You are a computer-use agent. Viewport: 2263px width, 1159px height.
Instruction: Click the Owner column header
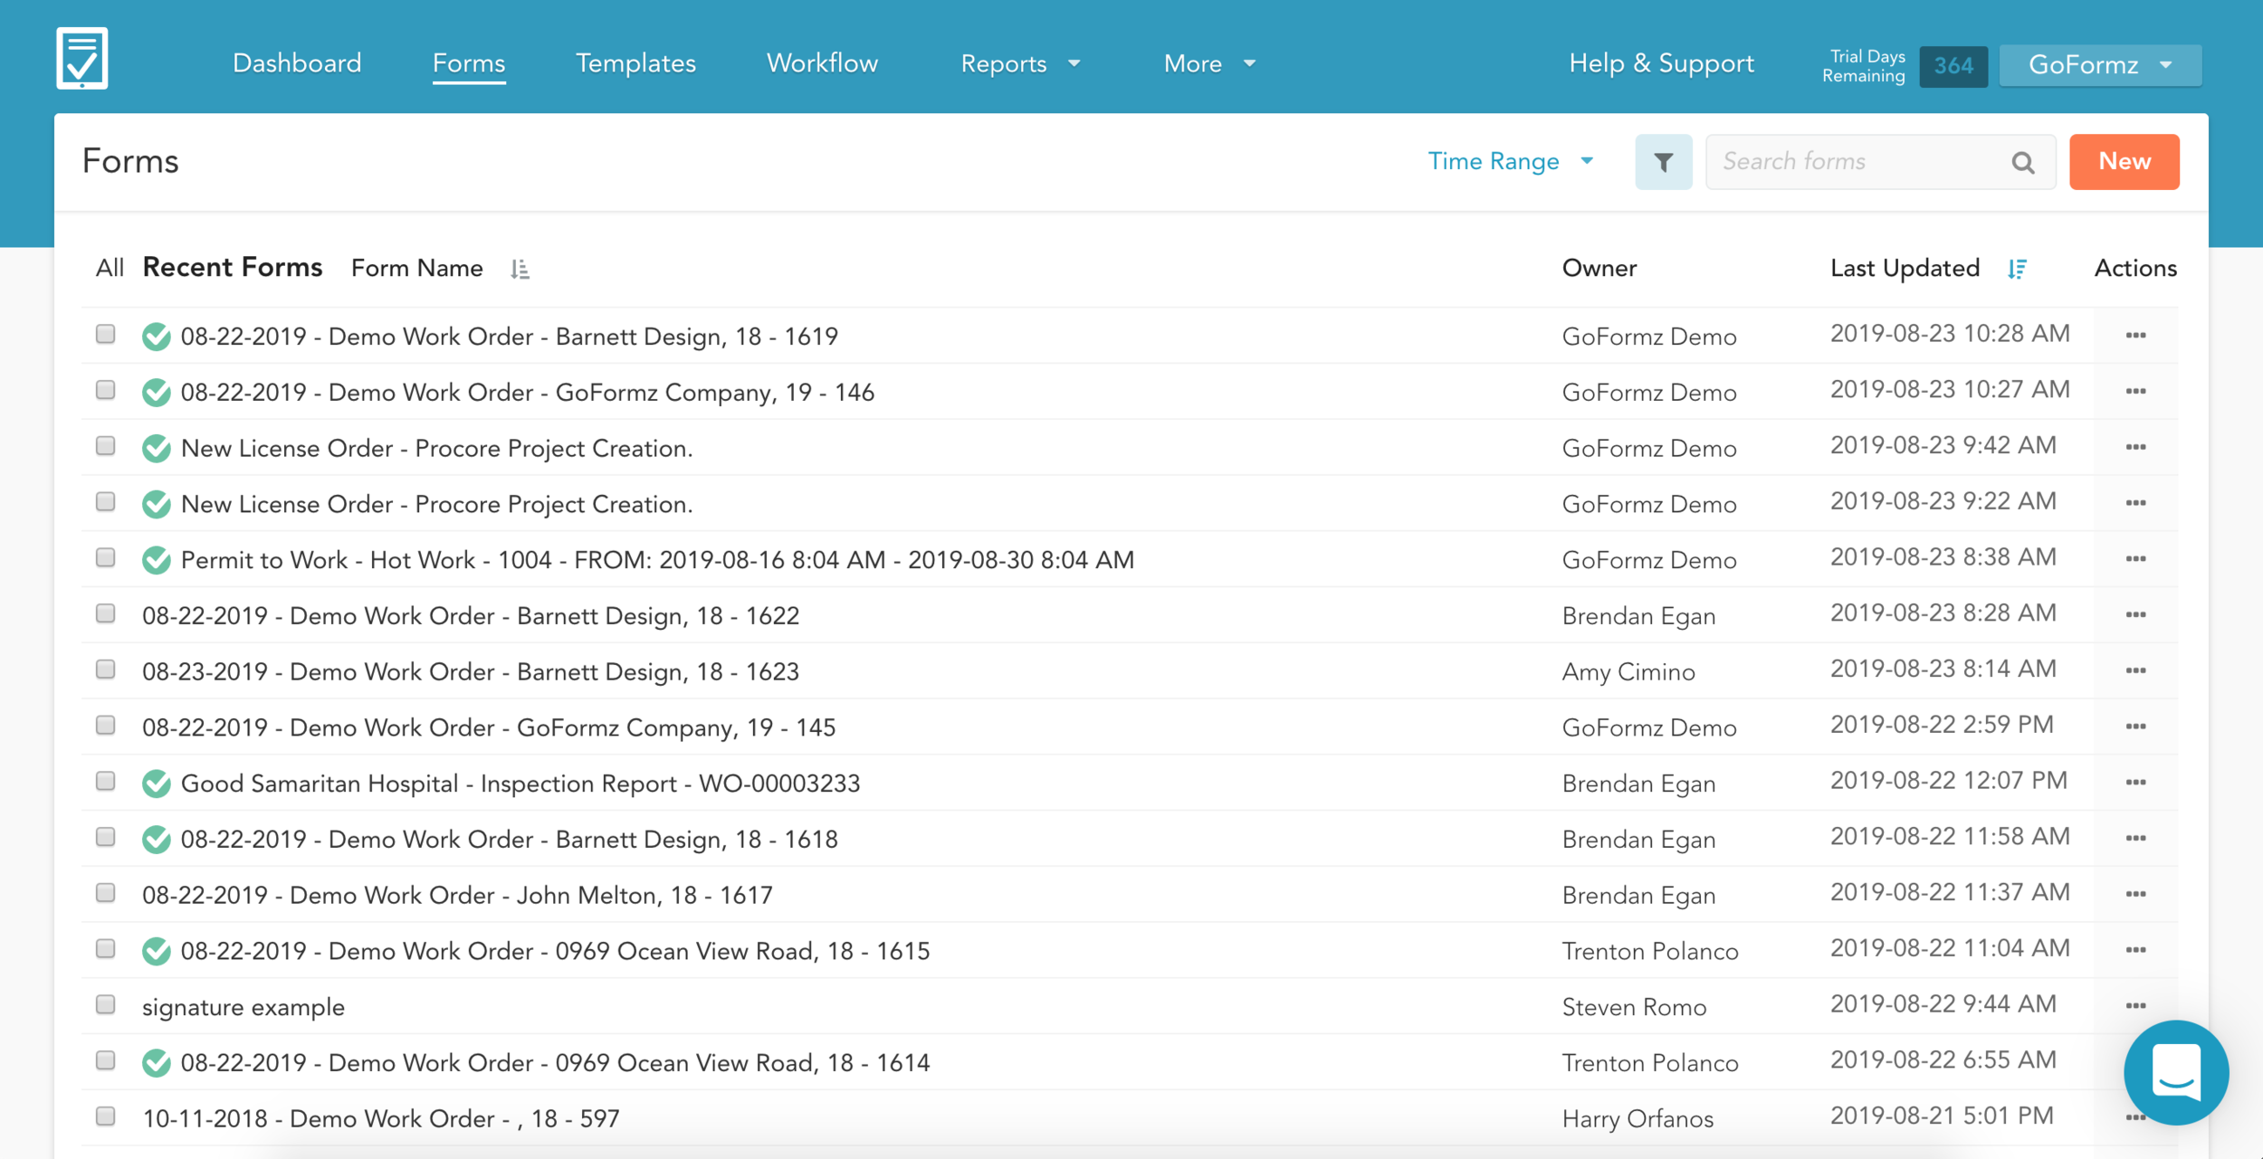(x=1599, y=269)
